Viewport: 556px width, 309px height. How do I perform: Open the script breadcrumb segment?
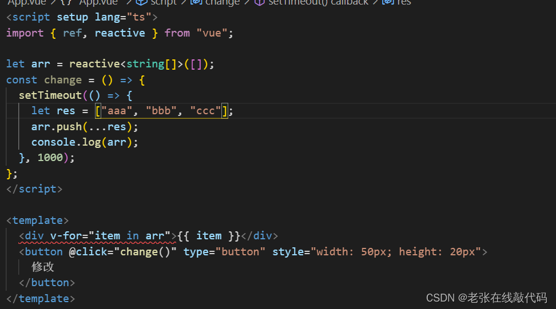click(164, 2)
